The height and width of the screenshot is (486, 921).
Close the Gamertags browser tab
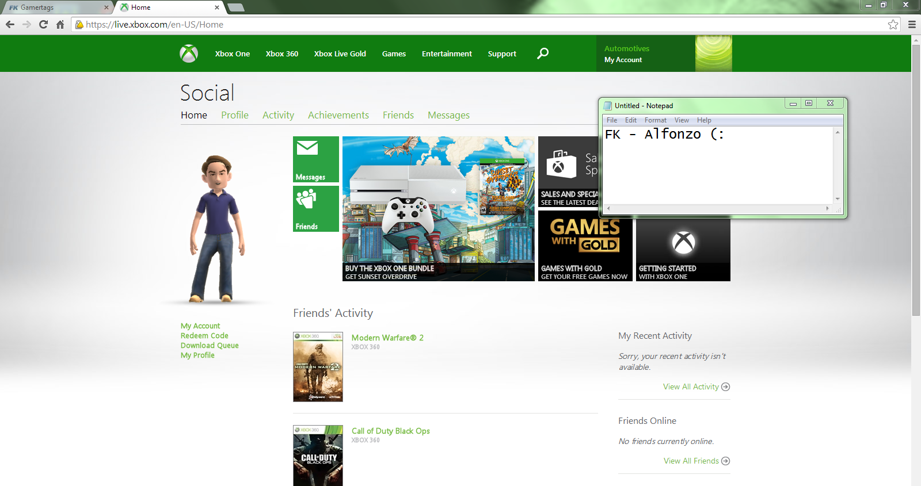point(106,7)
